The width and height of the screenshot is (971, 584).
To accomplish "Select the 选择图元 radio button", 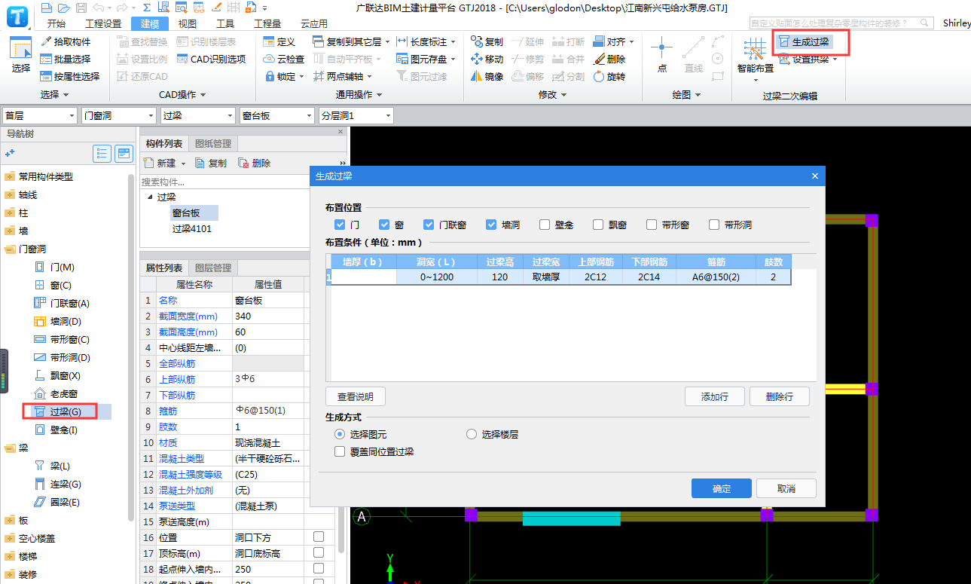I will point(340,434).
